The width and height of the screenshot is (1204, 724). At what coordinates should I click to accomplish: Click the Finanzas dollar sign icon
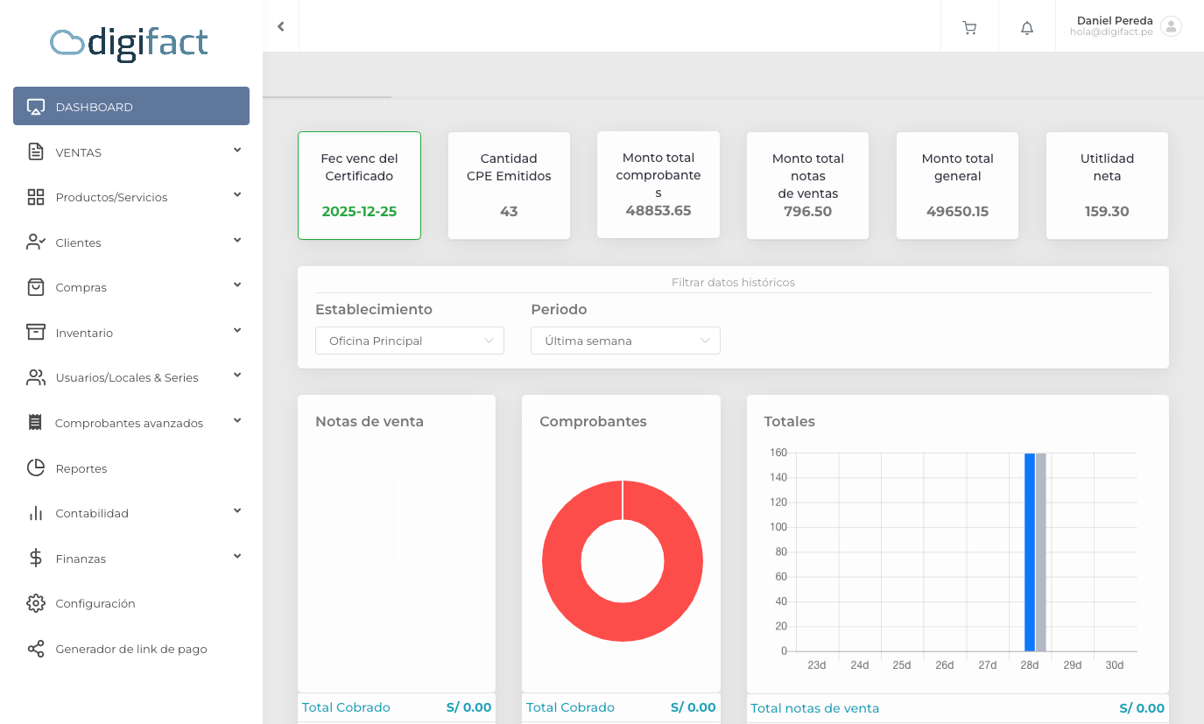[x=36, y=559]
